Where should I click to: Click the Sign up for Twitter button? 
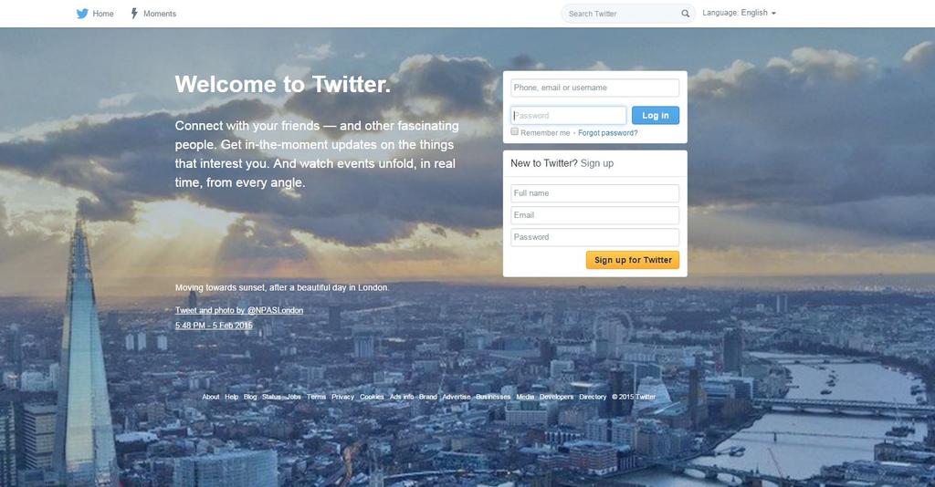633,260
